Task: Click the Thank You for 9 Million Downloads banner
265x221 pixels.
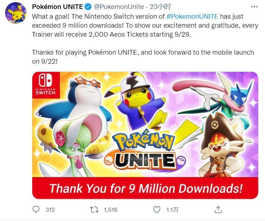Action: [x=145, y=188]
